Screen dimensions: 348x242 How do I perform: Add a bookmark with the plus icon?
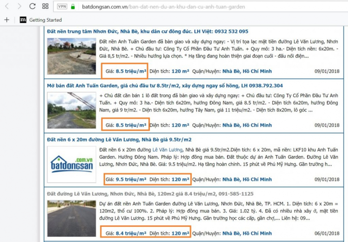pyautogui.click(x=6, y=20)
